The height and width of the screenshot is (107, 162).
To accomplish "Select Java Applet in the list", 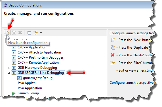I will pyautogui.click(x=26, y=83).
